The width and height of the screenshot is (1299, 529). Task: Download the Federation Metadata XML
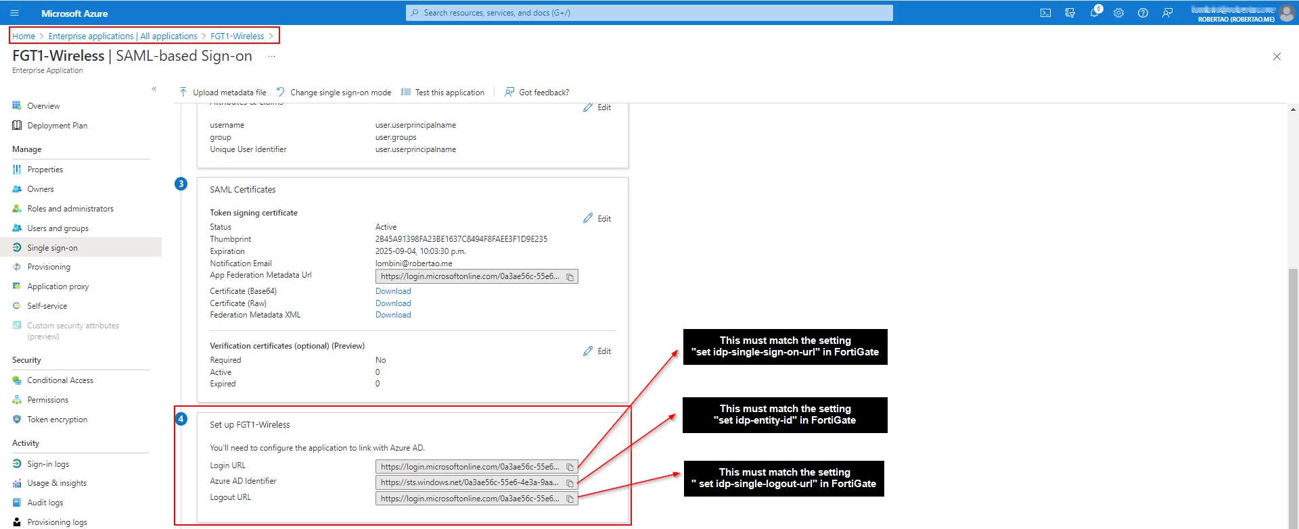coord(393,315)
